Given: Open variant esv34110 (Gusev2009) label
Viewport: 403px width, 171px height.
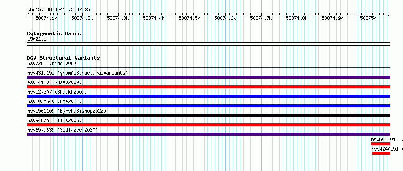Looking at the screenshot, I should pyautogui.click(x=54, y=82).
